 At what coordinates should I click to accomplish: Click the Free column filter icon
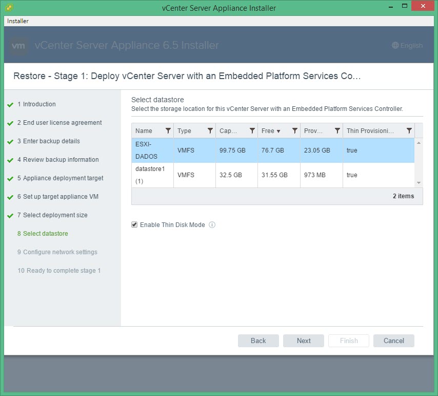pos(295,131)
